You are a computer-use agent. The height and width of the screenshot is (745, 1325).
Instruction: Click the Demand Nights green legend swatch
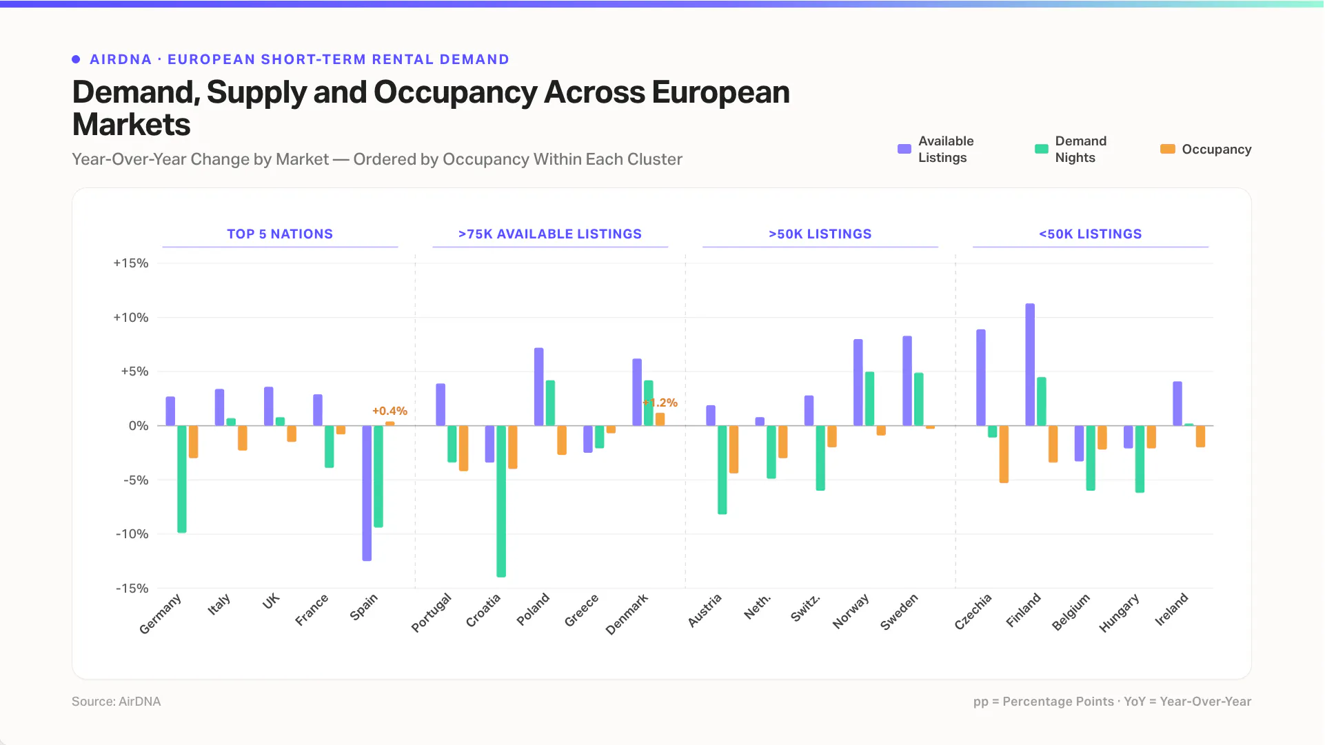point(1042,149)
